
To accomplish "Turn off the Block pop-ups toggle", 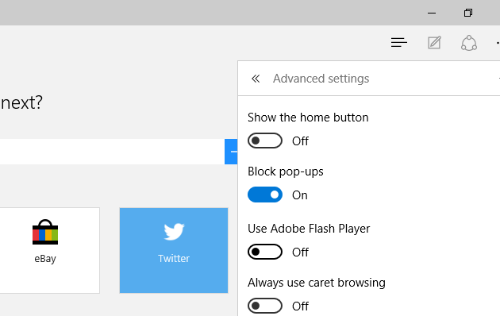I will (265, 195).
